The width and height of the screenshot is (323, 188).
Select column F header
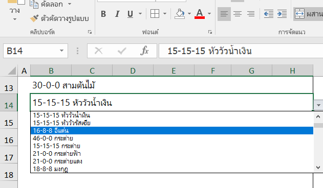[213, 71]
